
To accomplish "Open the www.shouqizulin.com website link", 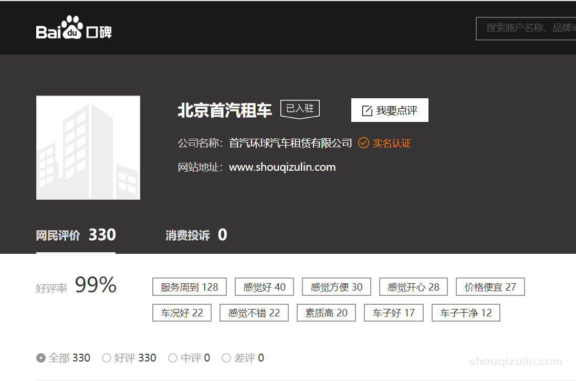I will (282, 167).
